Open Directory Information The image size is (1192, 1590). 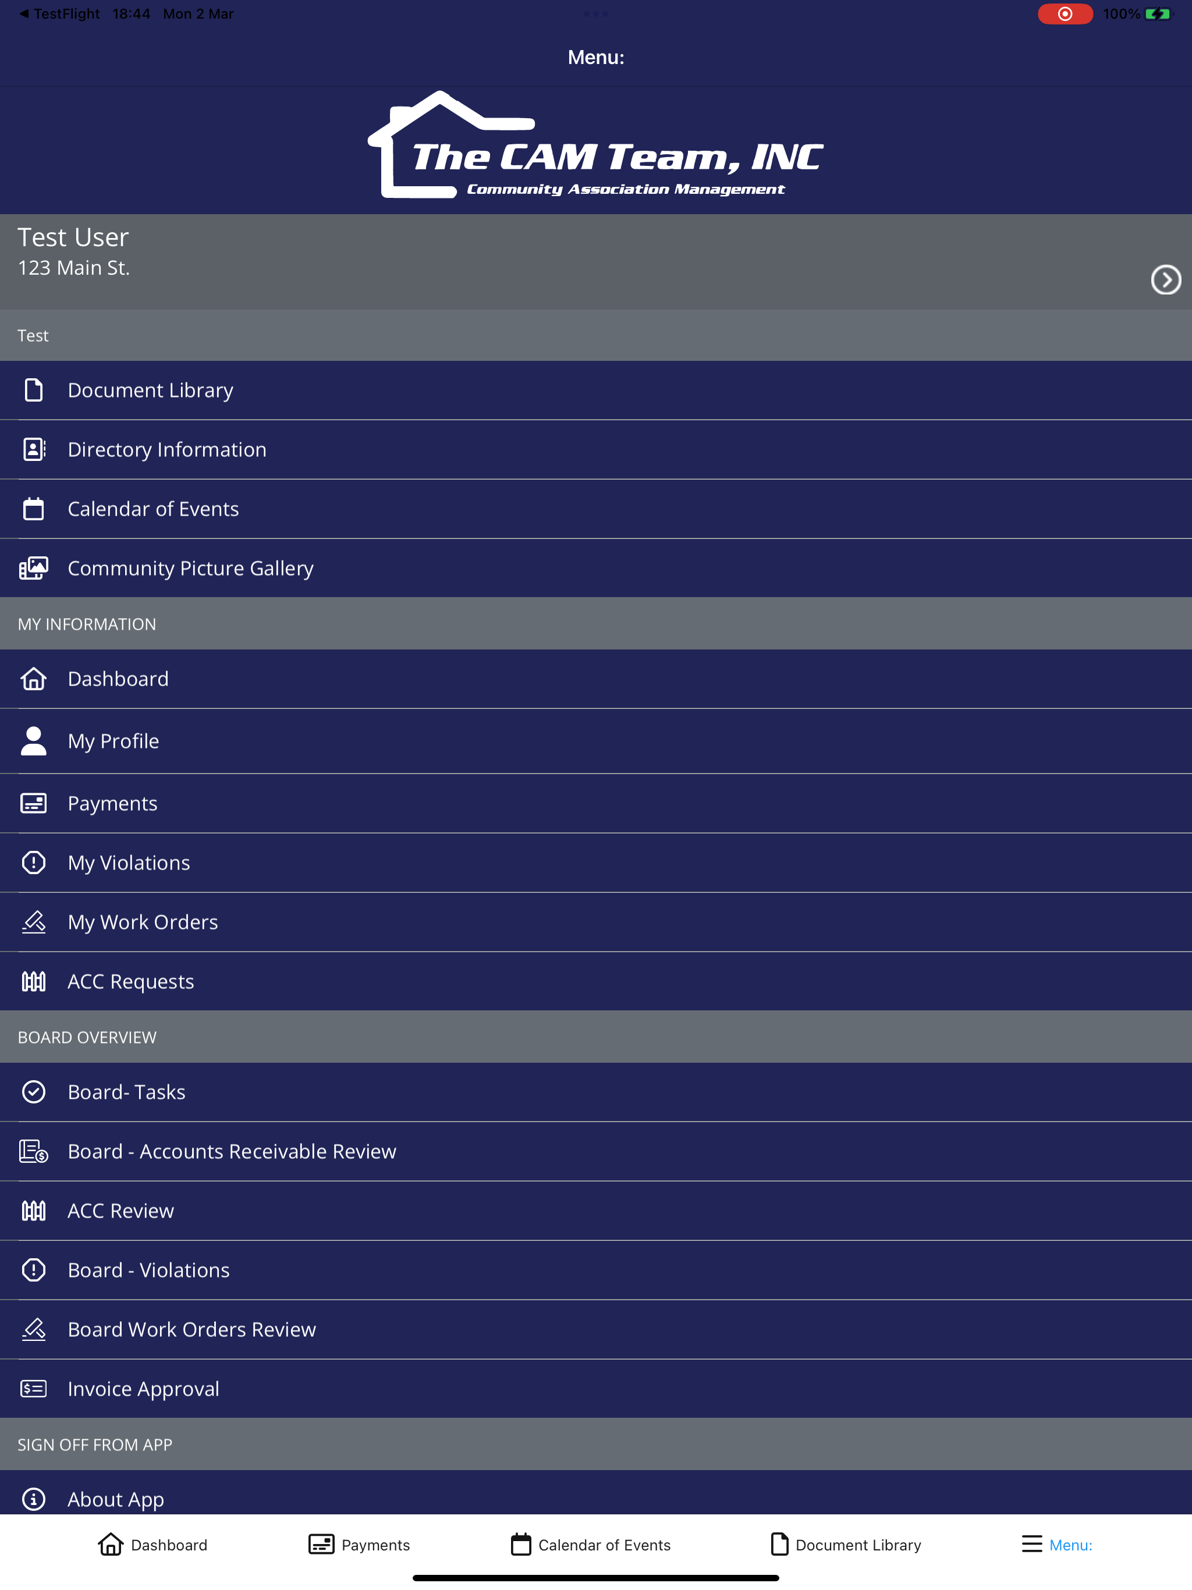tap(596, 449)
